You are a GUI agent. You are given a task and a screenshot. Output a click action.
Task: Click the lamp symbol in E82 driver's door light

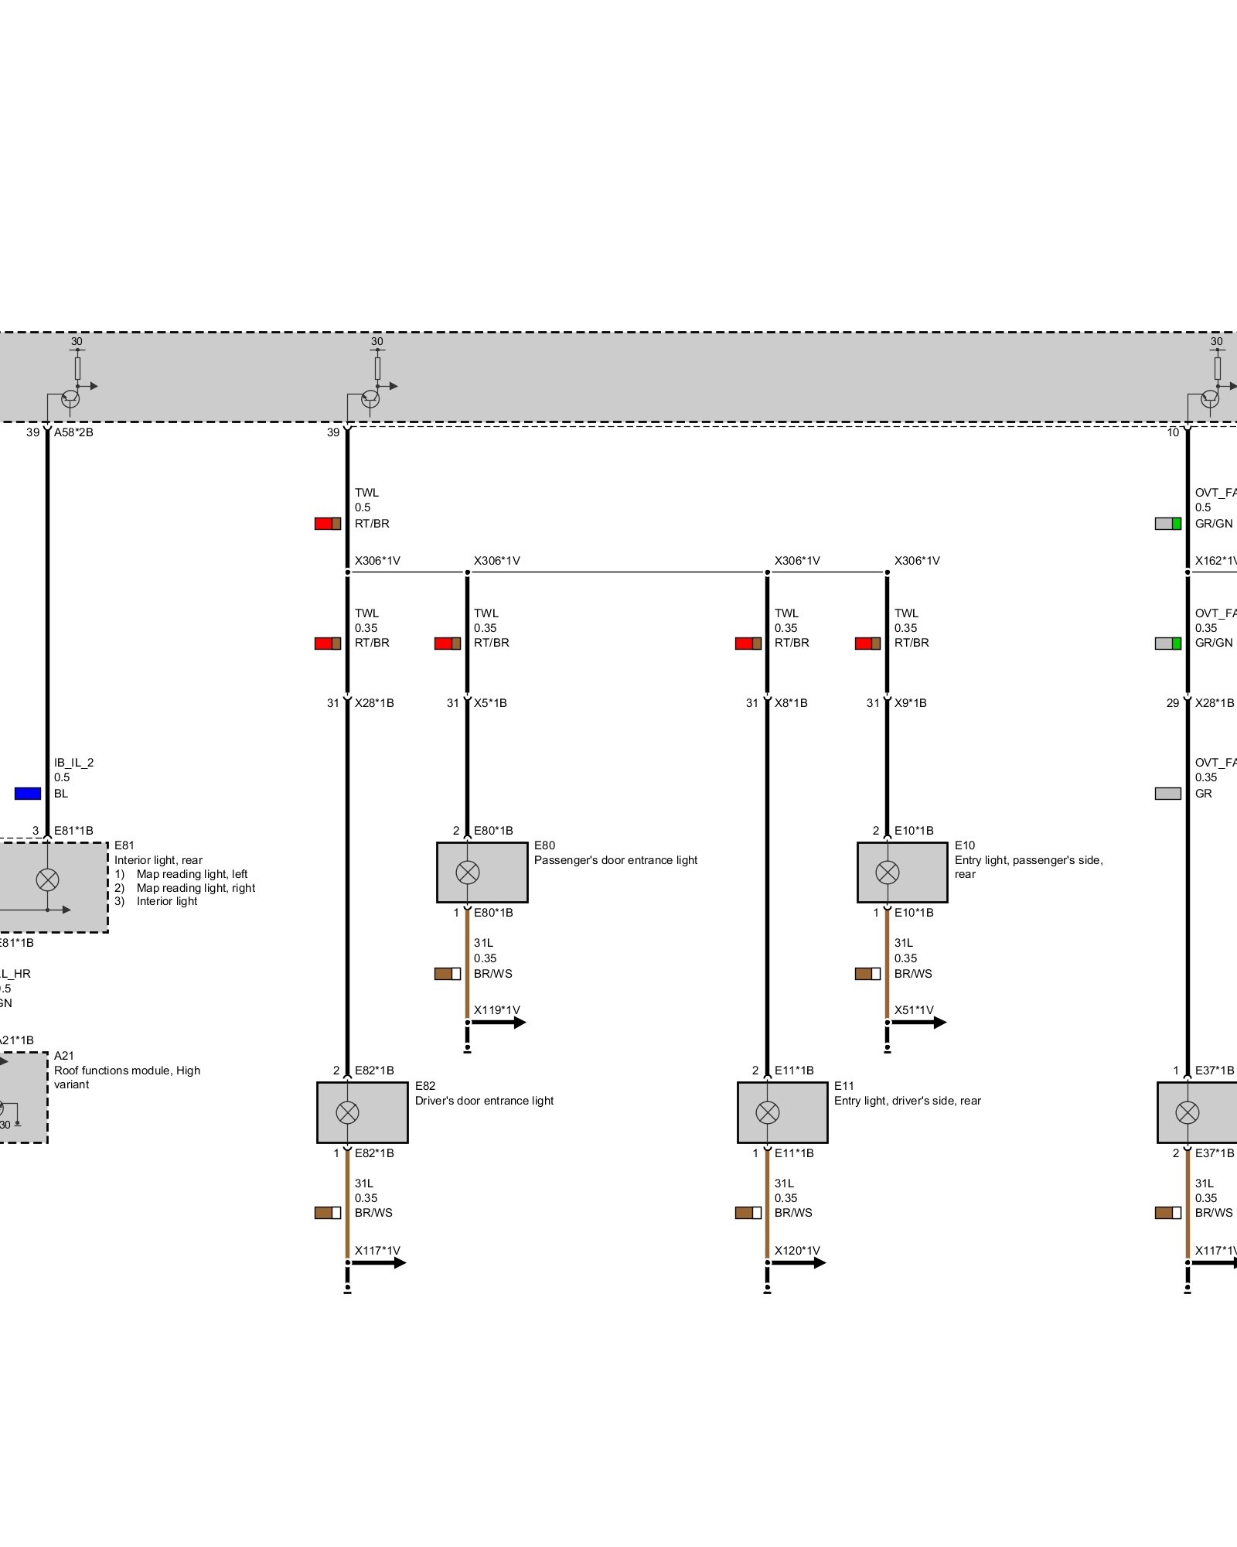pyautogui.click(x=347, y=1112)
